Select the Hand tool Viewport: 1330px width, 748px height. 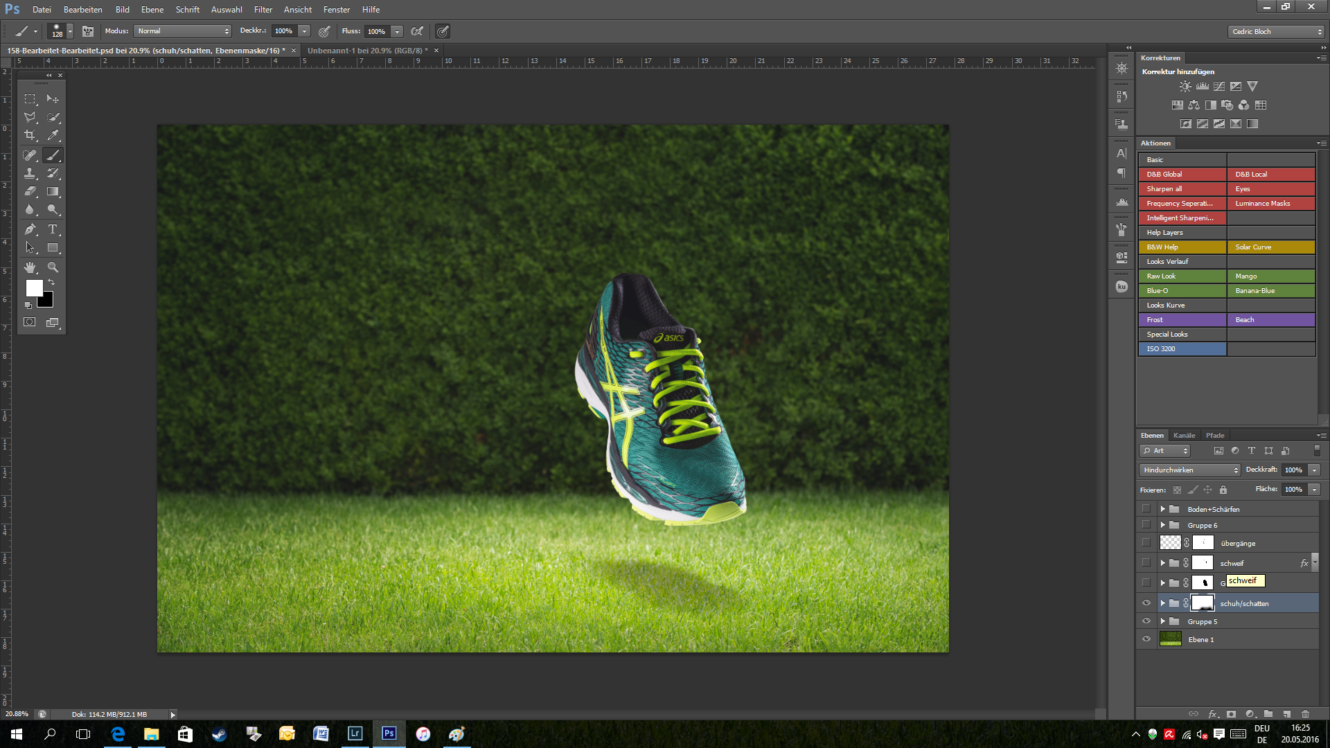coord(30,267)
